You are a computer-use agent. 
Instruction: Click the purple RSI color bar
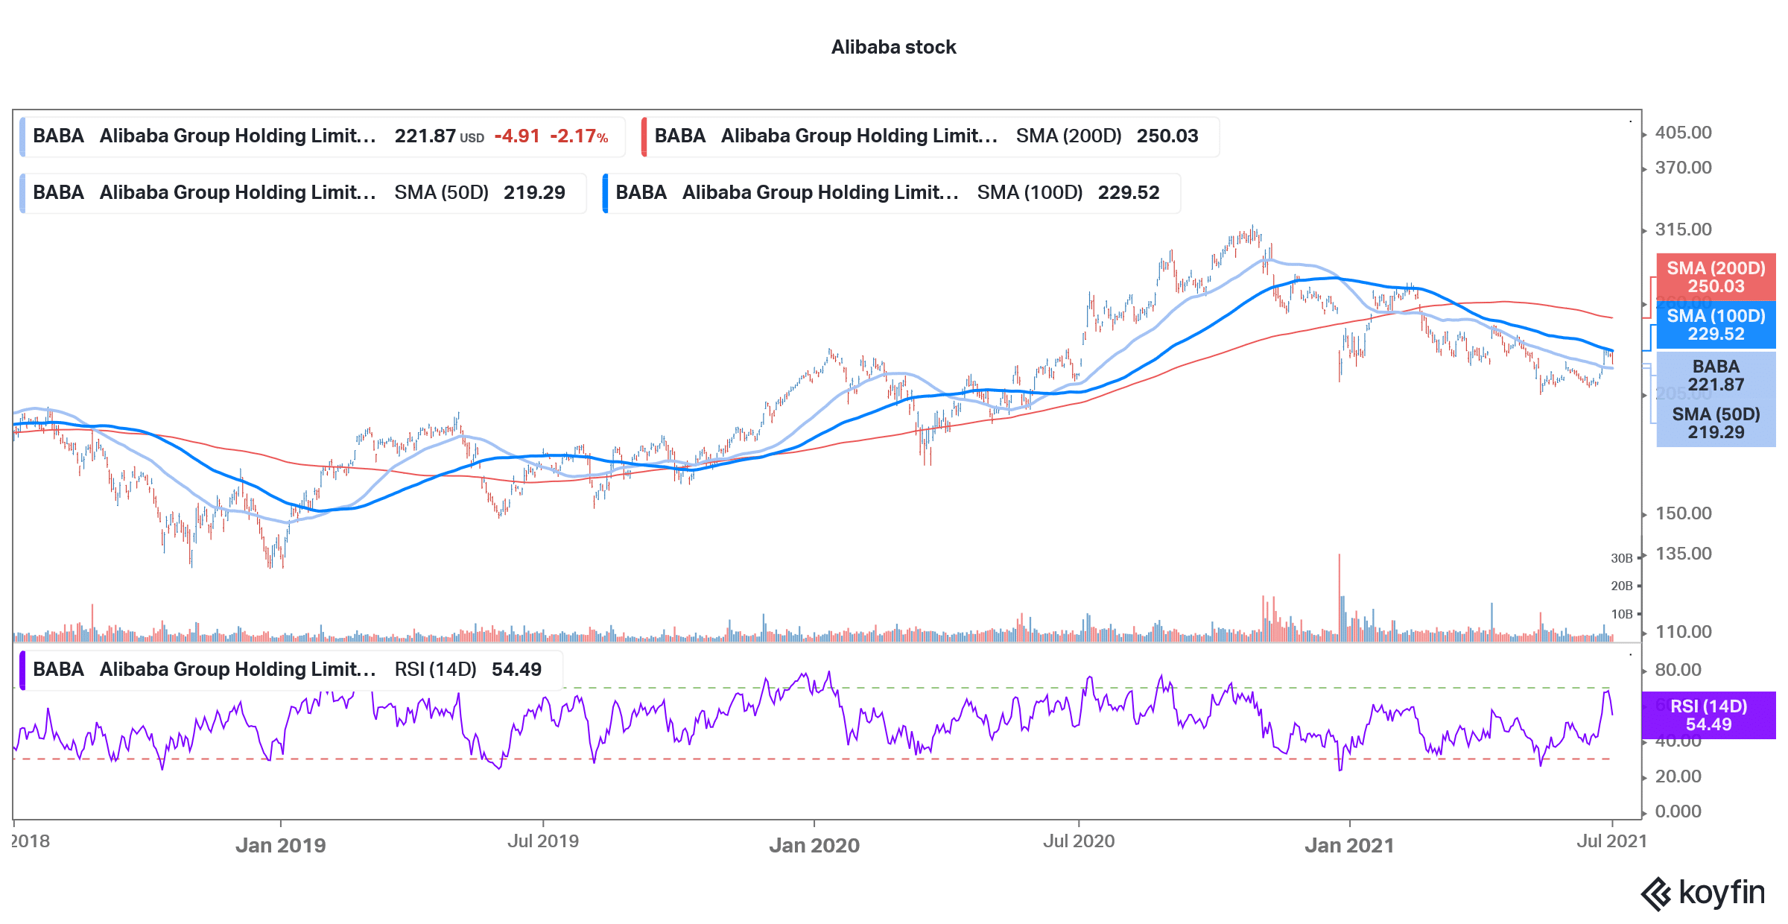click(x=22, y=670)
